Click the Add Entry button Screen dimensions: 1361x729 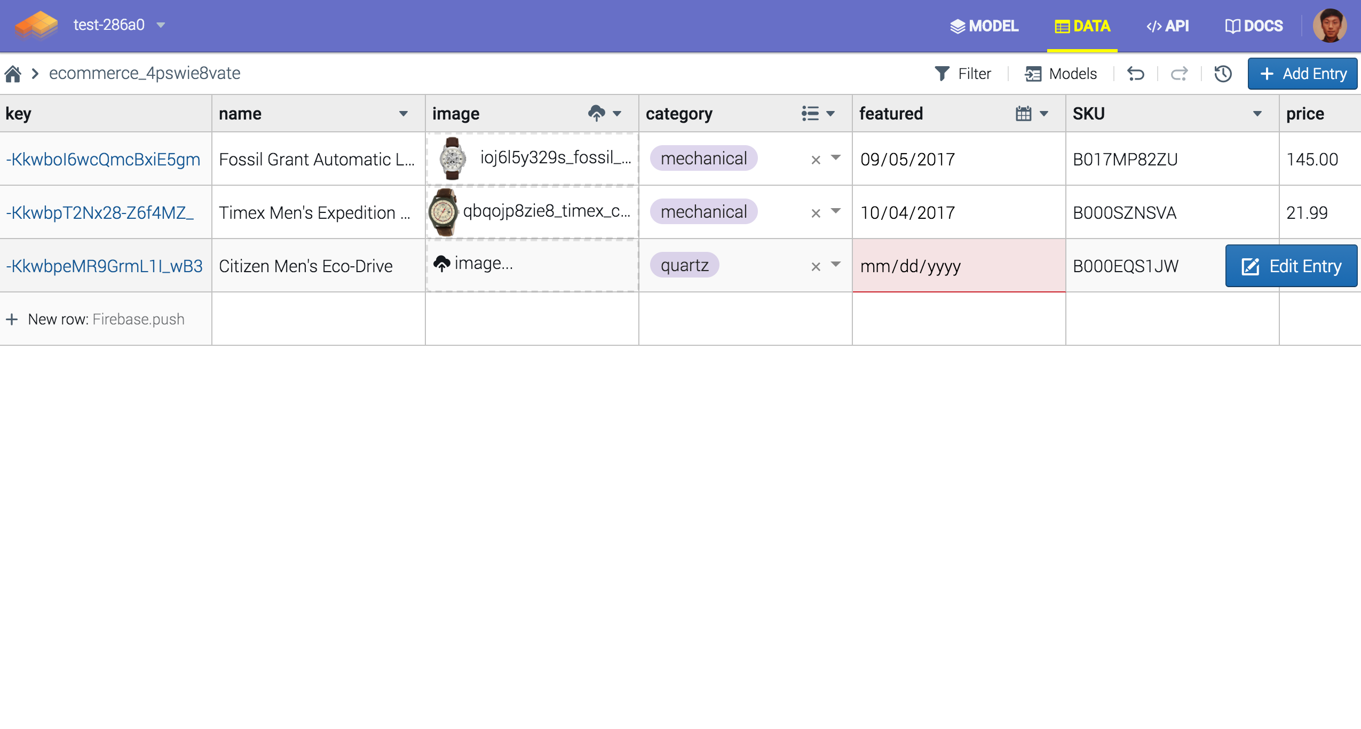[1303, 73]
